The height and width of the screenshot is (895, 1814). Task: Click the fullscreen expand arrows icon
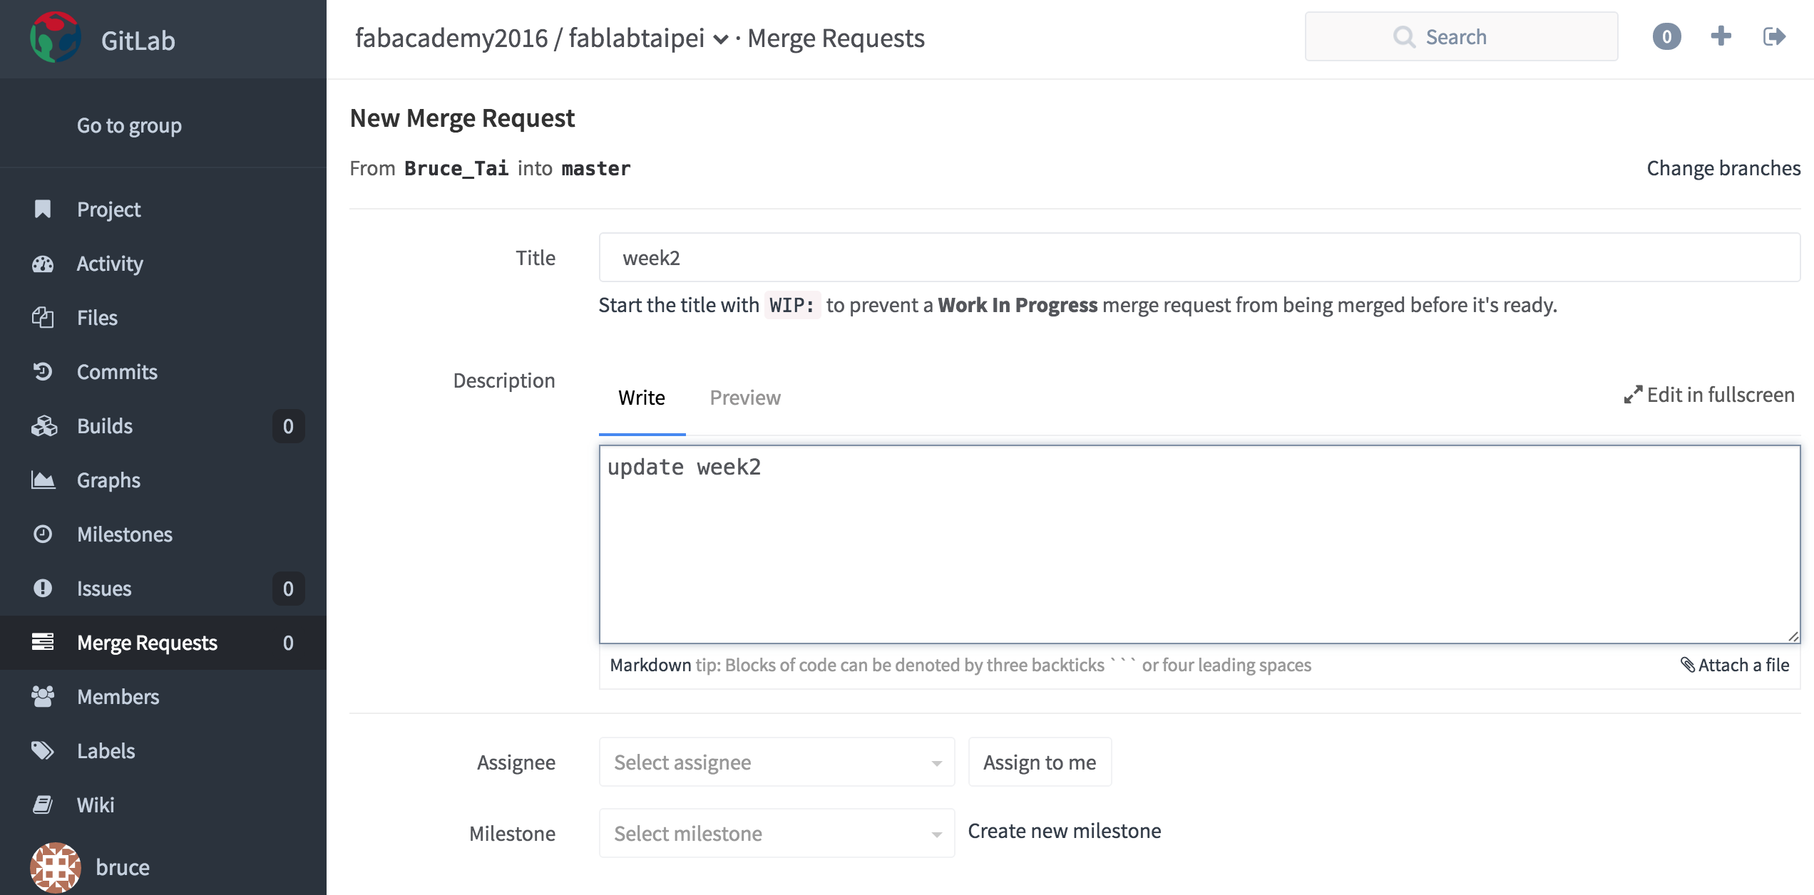pyautogui.click(x=1633, y=395)
